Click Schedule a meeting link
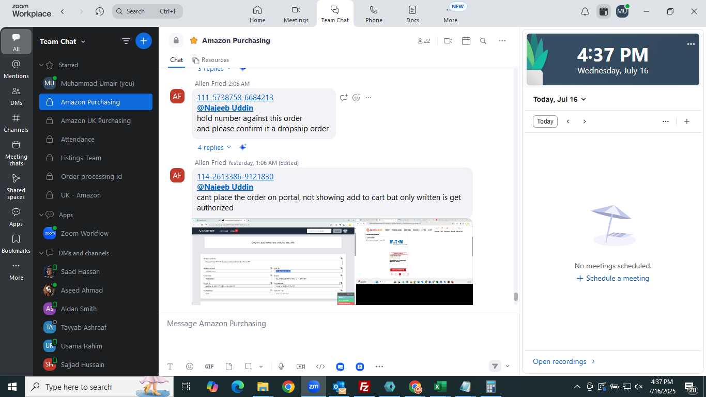The height and width of the screenshot is (397, 706). point(612,278)
